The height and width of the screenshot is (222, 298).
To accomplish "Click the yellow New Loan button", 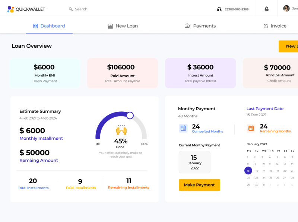I will tap(289, 46).
